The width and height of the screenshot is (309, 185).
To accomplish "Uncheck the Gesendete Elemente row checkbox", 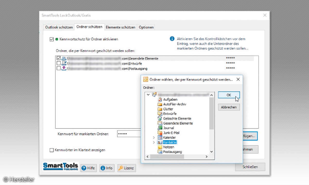I will (58, 58).
